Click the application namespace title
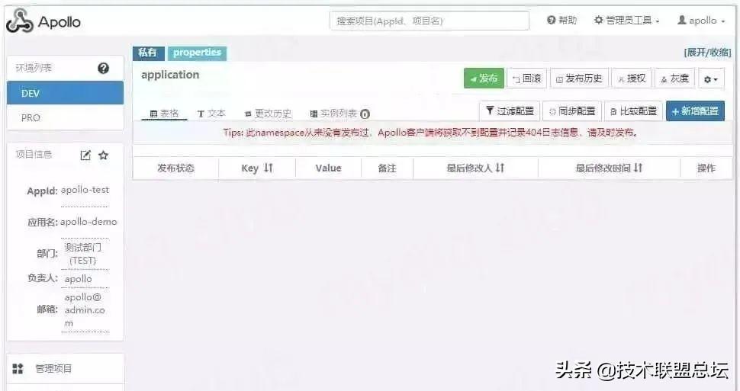Screen dimensions: 740x391 tap(170, 75)
